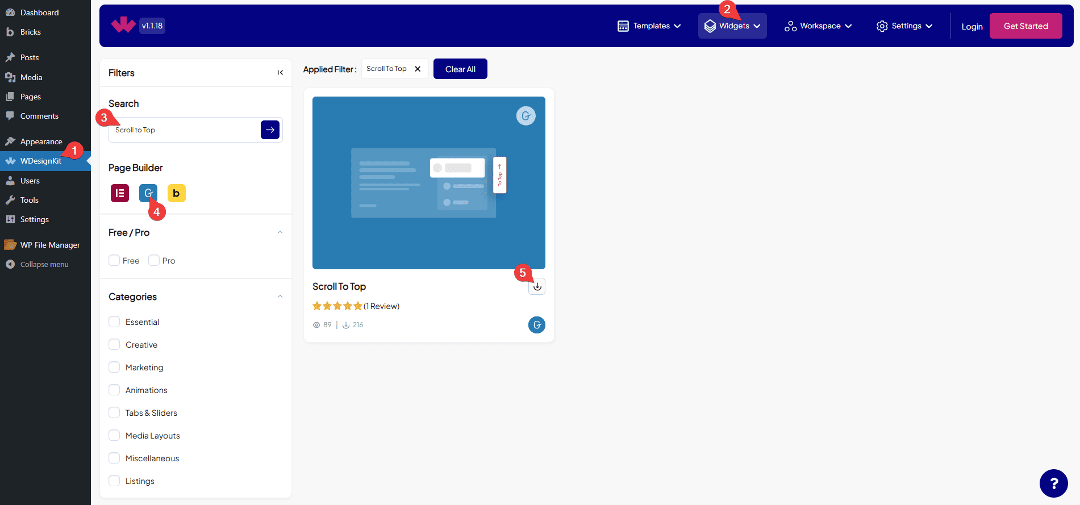Check the Marketing category checkbox
Viewport: 1080px width, 505px height.
pyautogui.click(x=114, y=367)
